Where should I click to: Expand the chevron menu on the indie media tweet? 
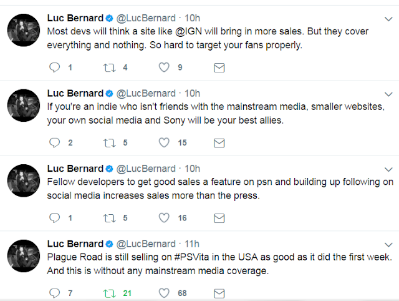coord(388,94)
